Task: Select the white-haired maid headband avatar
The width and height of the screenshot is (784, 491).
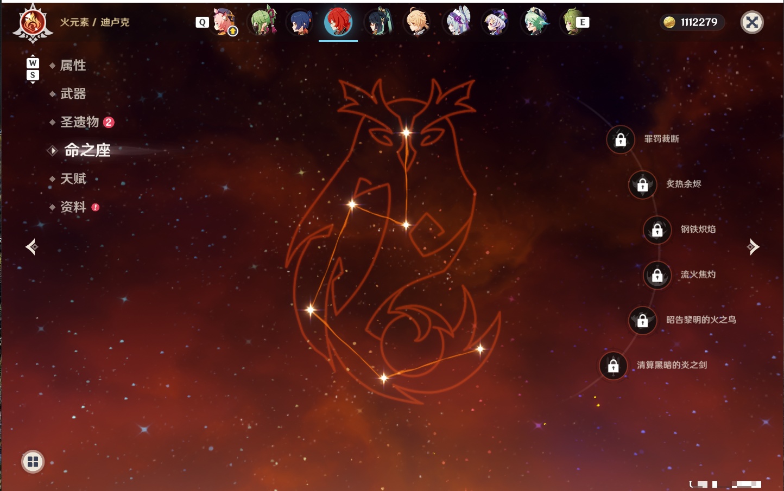Action: pos(457,22)
